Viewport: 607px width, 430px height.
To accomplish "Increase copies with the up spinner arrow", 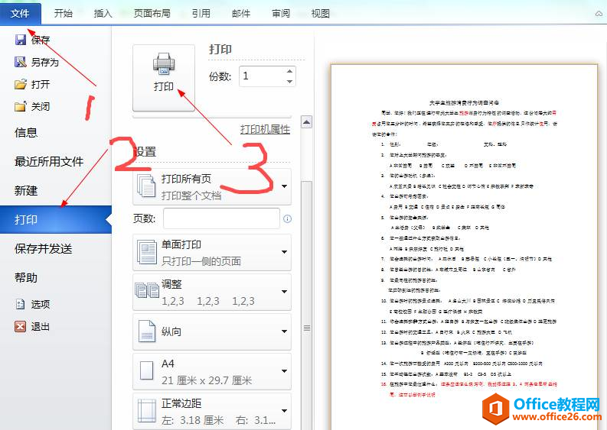I will click(289, 71).
